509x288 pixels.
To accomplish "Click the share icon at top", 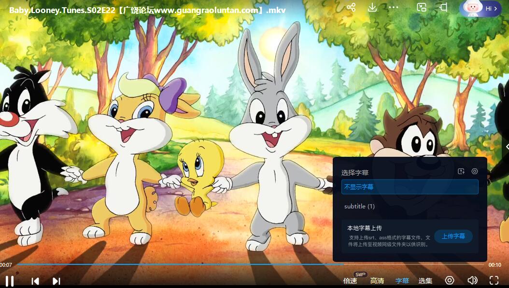I will [351, 7].
